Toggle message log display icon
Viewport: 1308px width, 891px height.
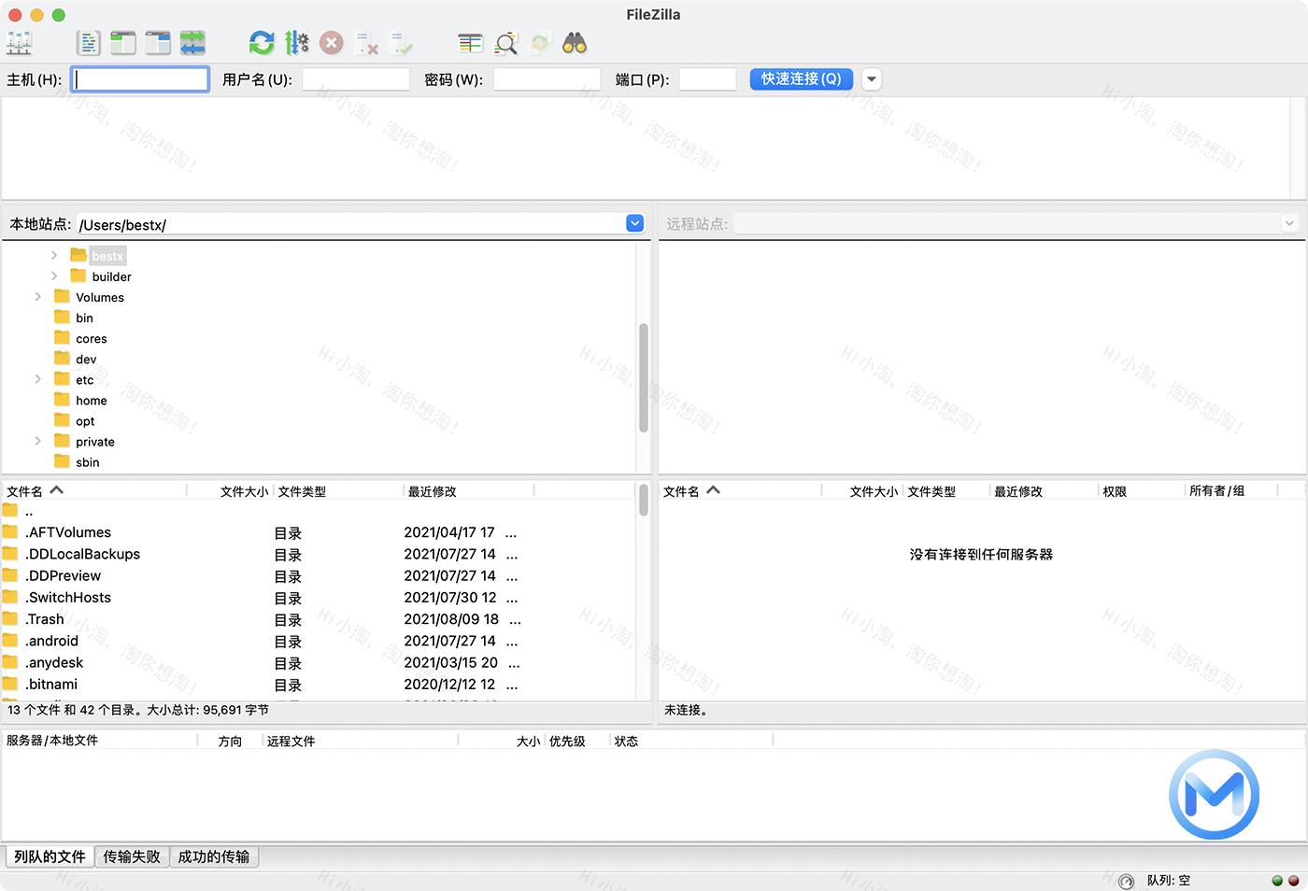click(x=88, y=43)
